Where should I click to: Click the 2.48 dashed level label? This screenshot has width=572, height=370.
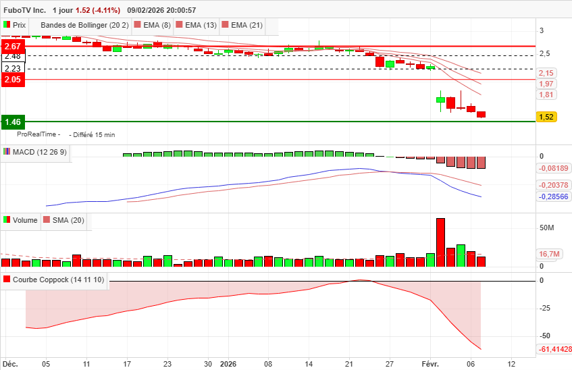pyautogui.click(x=14, y=57)
